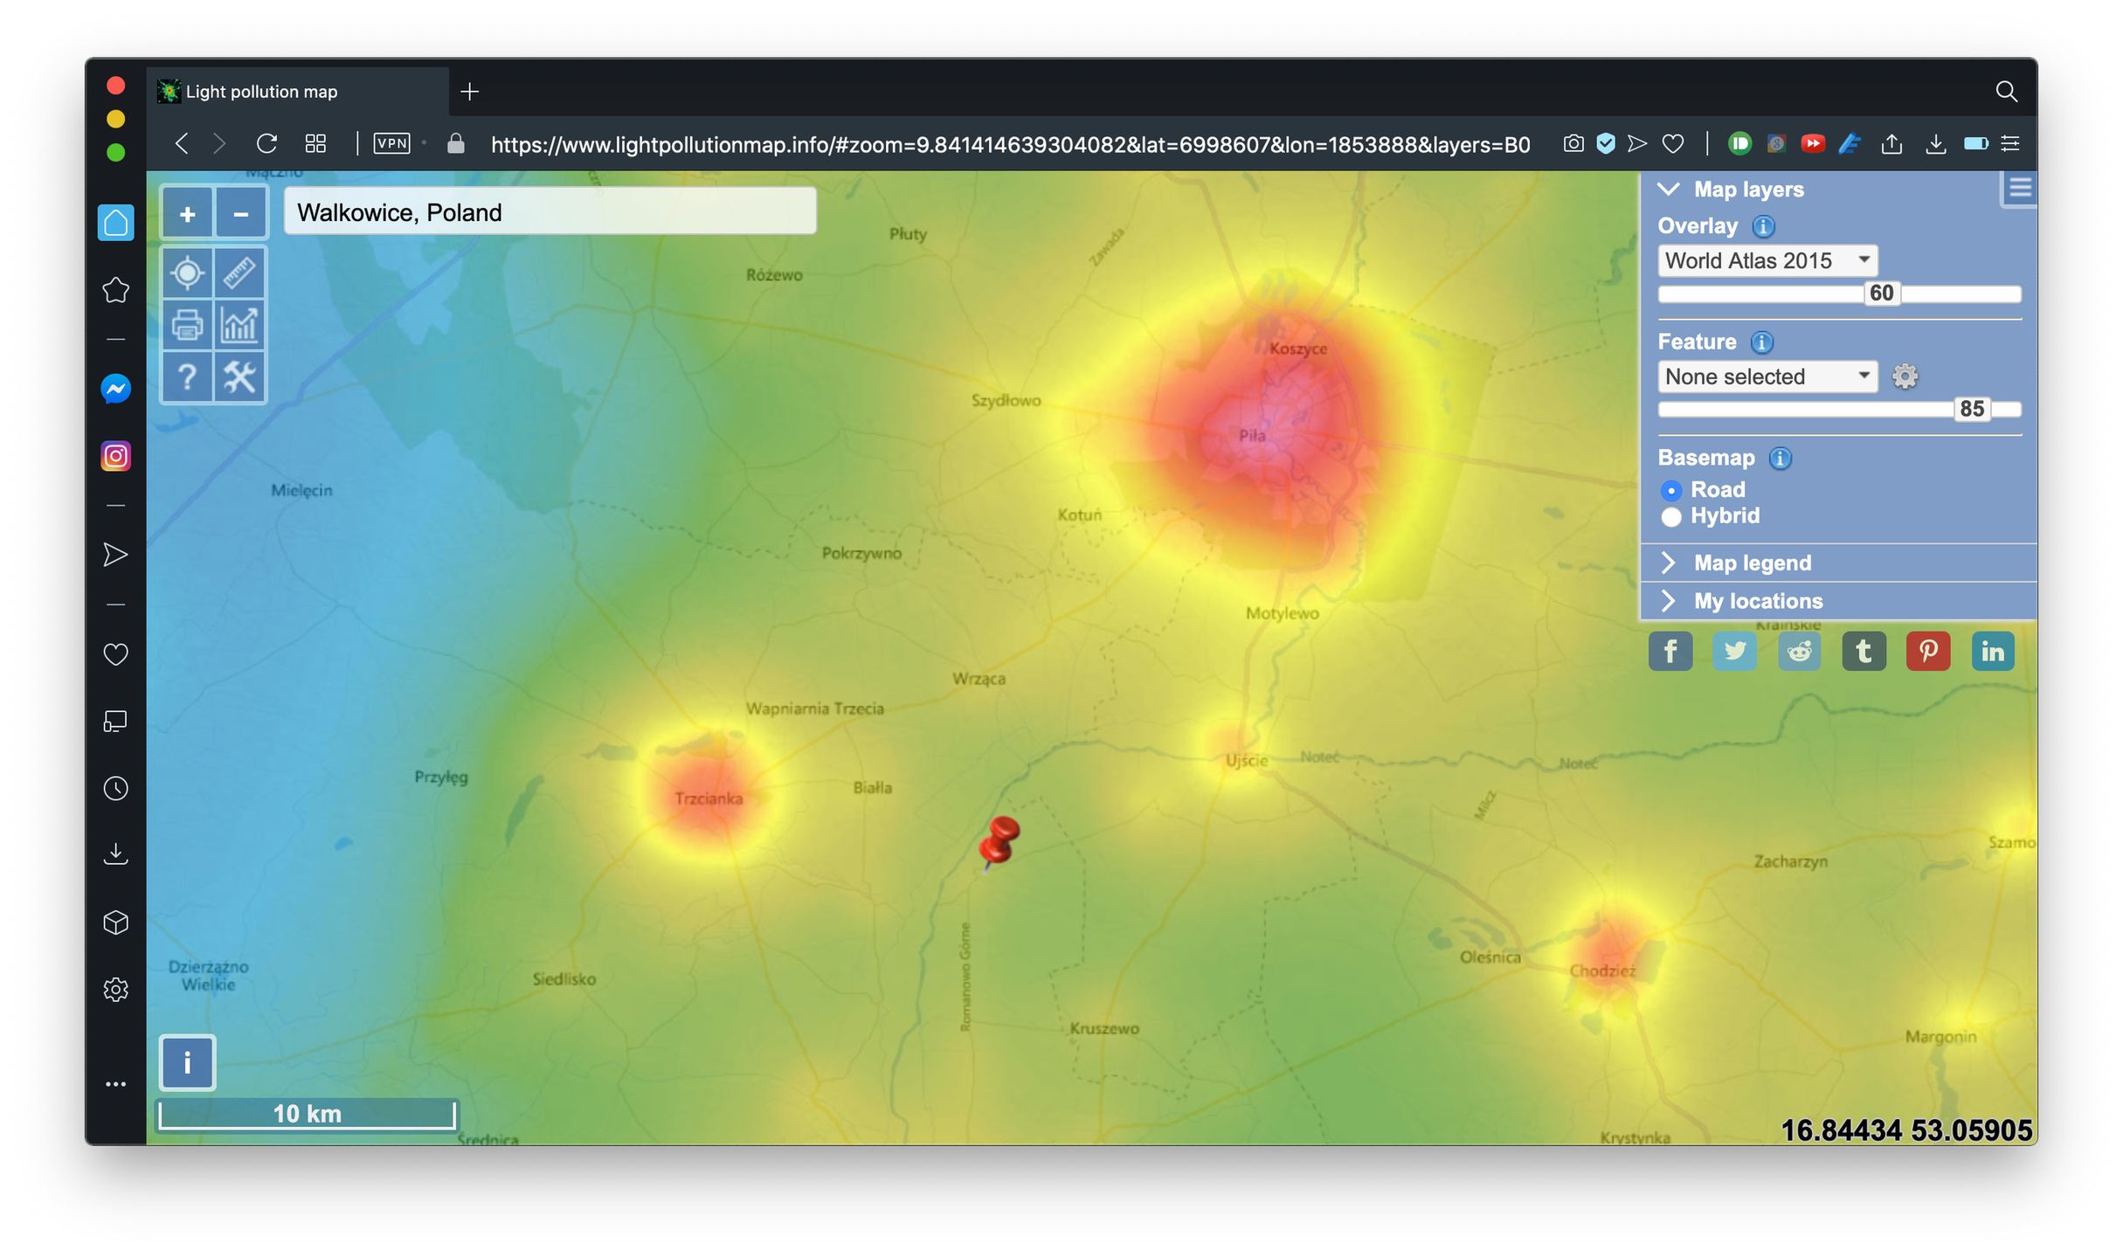This screenshot has width=2123, height=1258.
Task: Click the Walkowice, Poland search field
Action: [550, 212]
